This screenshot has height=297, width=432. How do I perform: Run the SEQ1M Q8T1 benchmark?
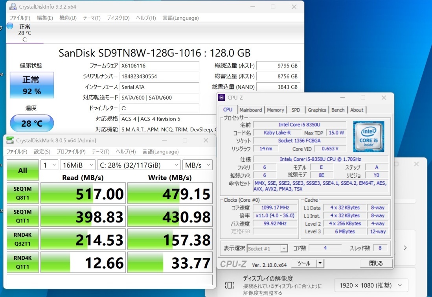coord(22,193)
